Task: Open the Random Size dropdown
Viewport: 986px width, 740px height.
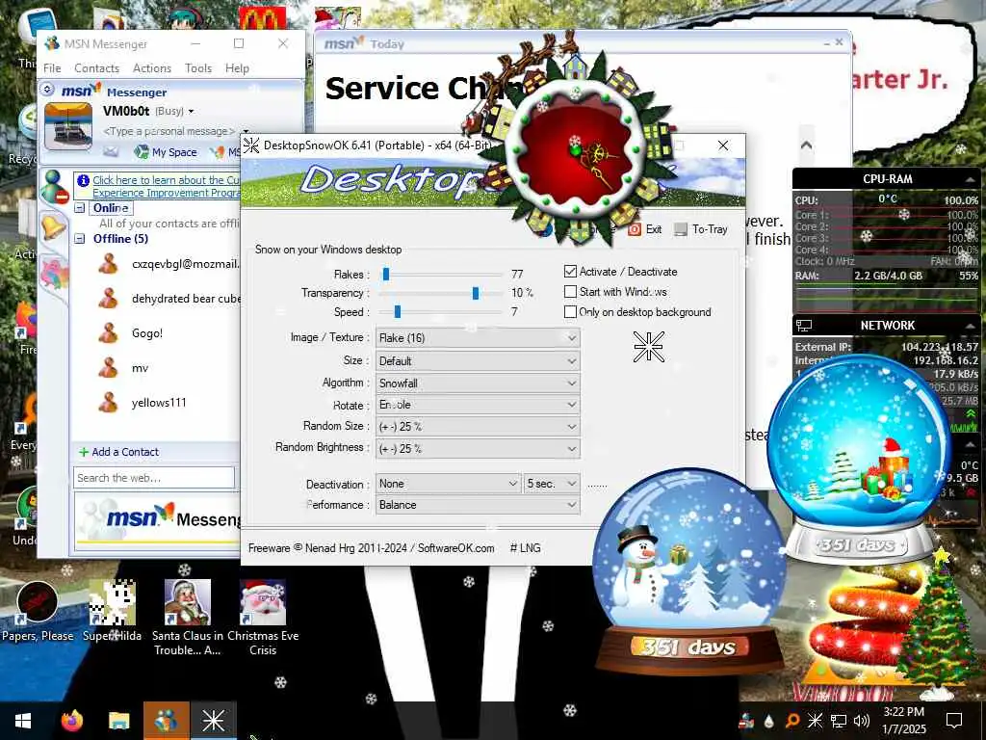Action: point(478,427)
